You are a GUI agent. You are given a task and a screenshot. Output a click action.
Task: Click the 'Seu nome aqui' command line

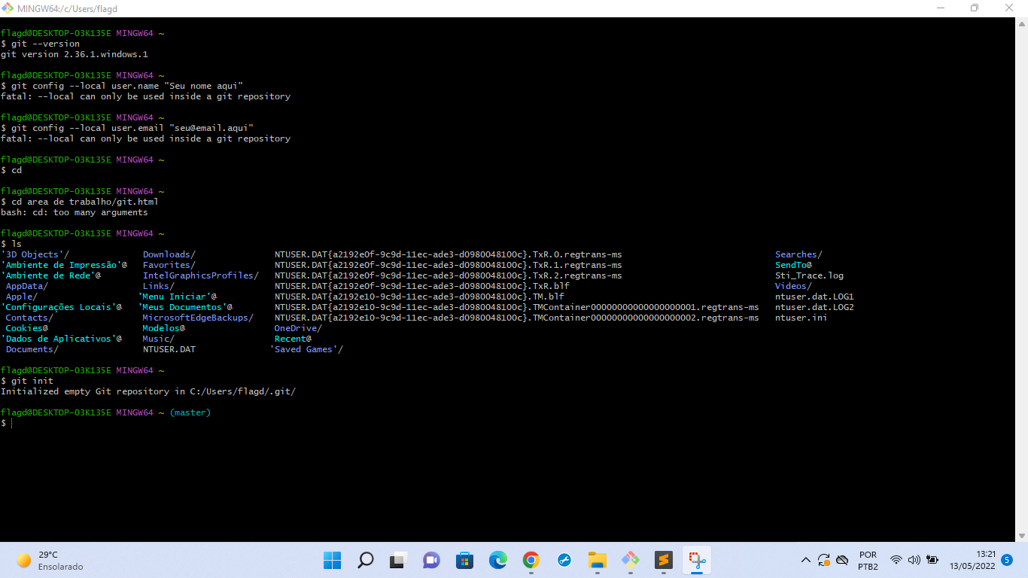tap(122, 86)
